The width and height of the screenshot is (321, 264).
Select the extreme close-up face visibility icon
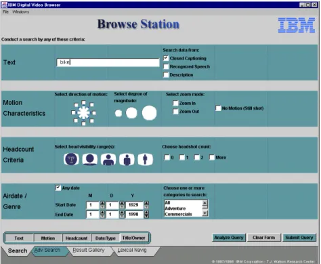pyautogui.click(x=71, y=159)
